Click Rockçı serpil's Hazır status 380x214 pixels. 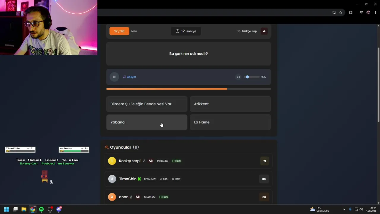tap(177, 161)
